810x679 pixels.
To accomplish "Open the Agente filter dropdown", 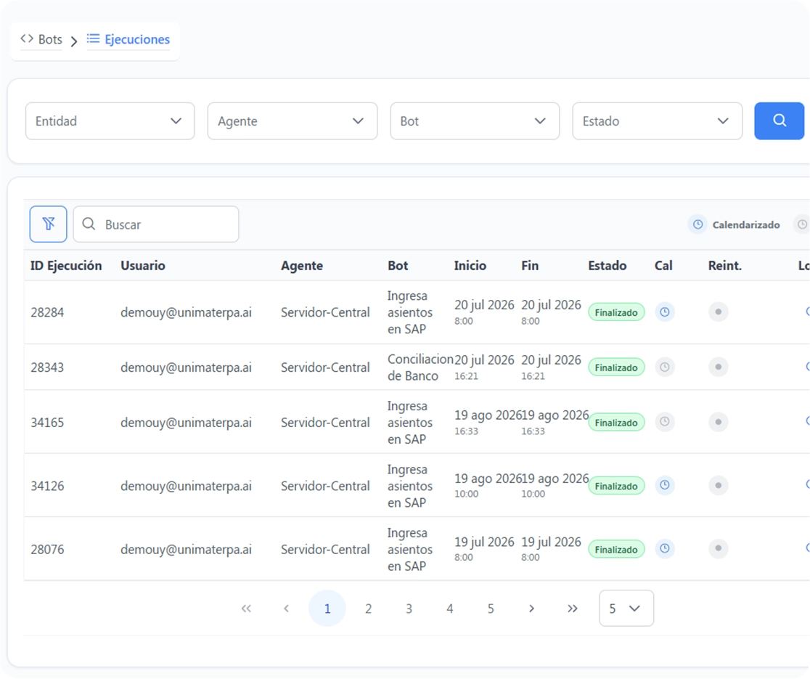I will 292,121.
